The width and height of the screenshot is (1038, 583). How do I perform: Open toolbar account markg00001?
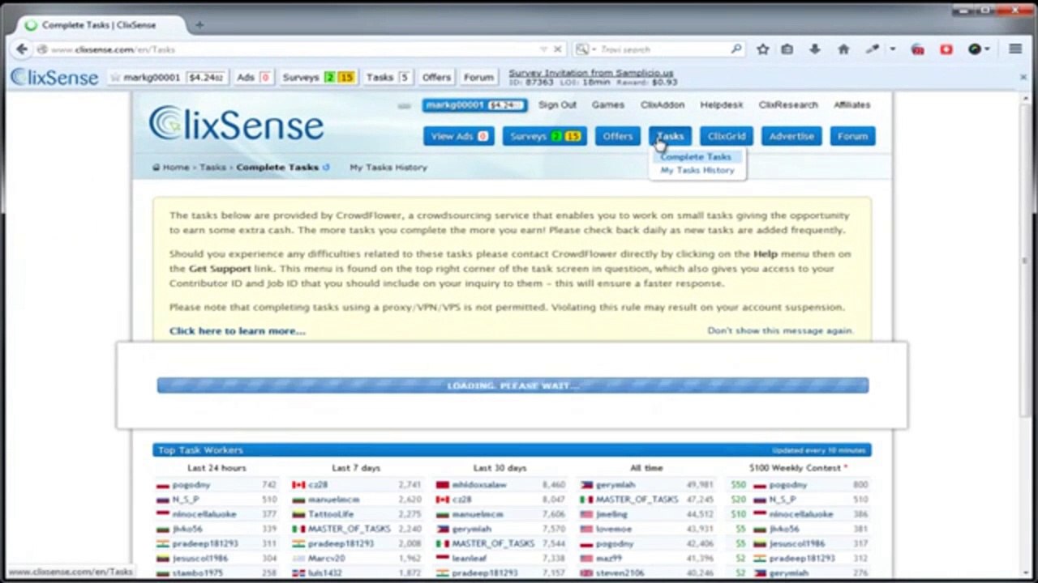[x=168, y=78]
